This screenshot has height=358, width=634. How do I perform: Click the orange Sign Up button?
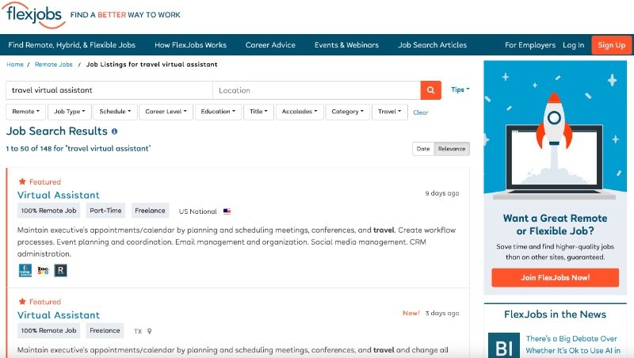click(611, 45)
